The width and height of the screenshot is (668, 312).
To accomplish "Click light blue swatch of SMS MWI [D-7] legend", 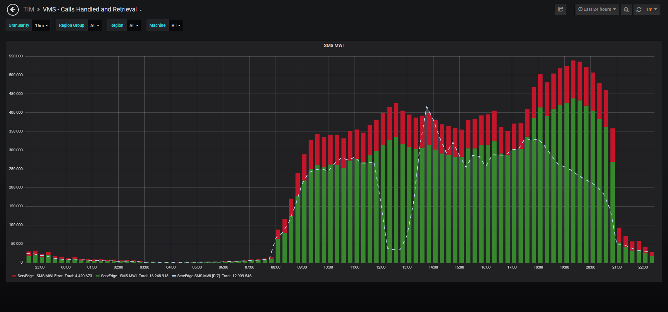I will click(x=174, y=276).
